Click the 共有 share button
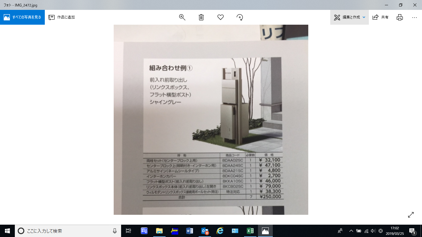This screenshot has width=422, height=237. point(381,17)
